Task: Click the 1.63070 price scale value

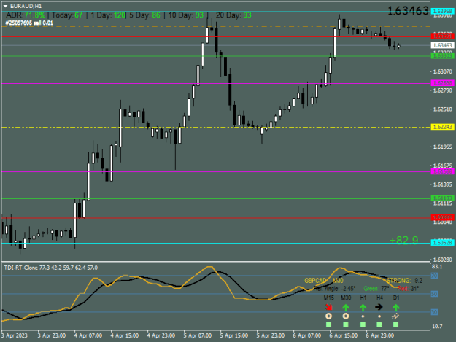Action: (443, 71)
